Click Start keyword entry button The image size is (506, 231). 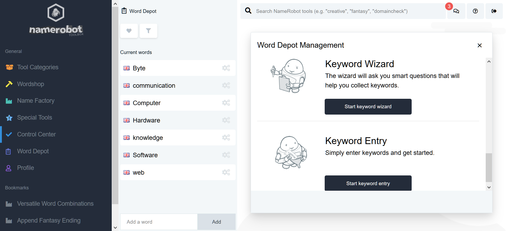[368, 183]
